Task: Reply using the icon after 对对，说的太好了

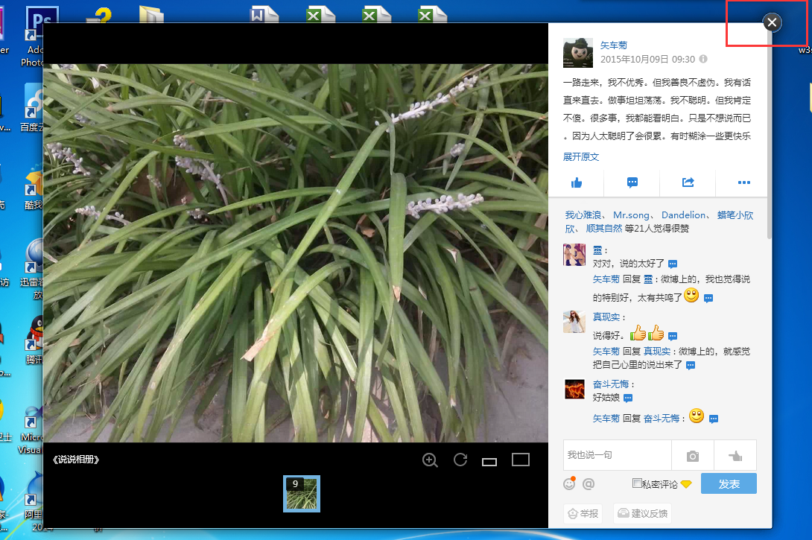Action: [x=673, y=264]
